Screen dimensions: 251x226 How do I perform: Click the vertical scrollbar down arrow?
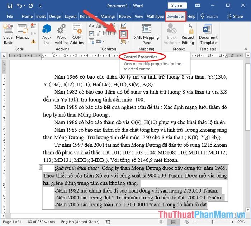(248, 209)
